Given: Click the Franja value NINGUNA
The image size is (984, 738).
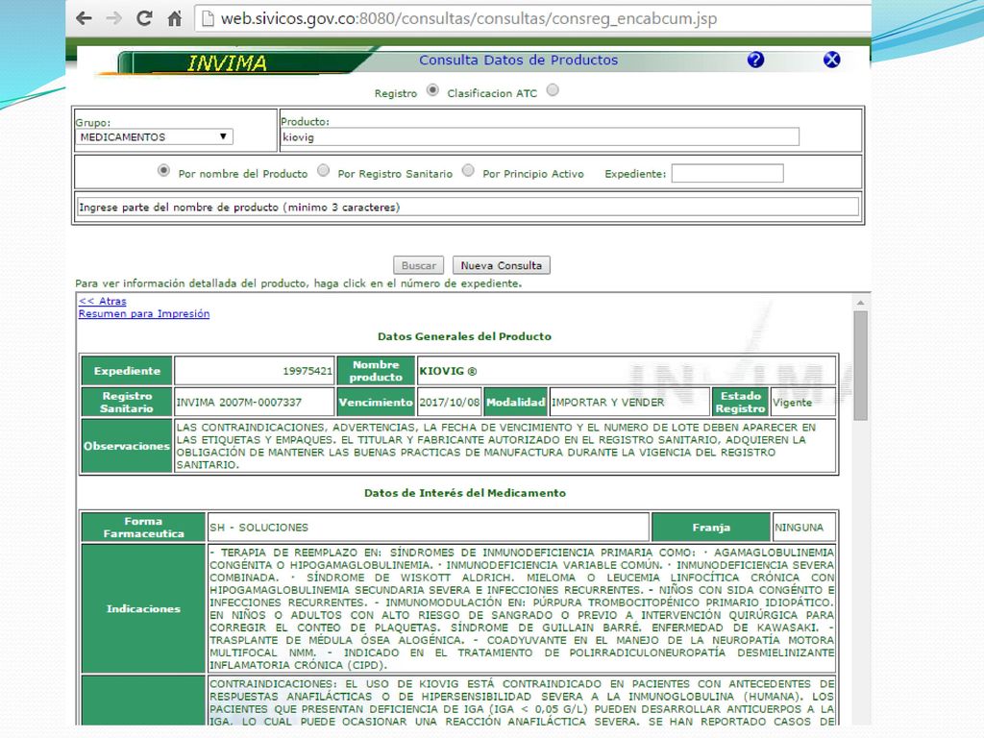Looking at the screenshot, I should [x=799, y=528].
